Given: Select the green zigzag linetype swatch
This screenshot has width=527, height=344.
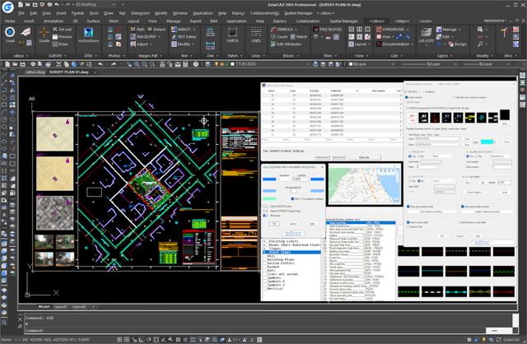Looking at the screenshot, I should point(503,271).
